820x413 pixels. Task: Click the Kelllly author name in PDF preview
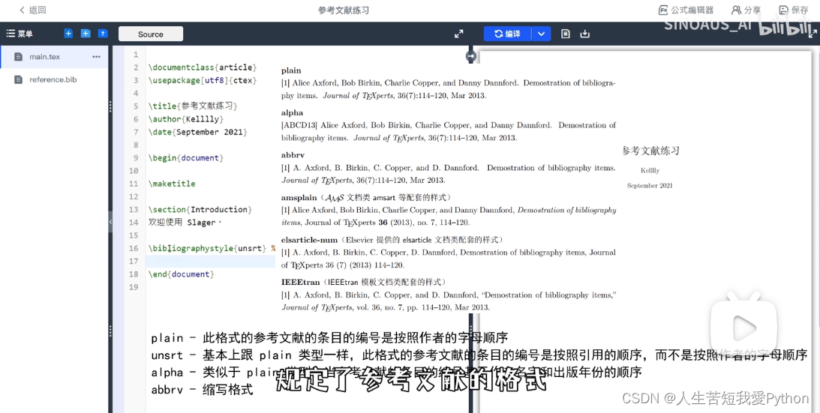650,170
